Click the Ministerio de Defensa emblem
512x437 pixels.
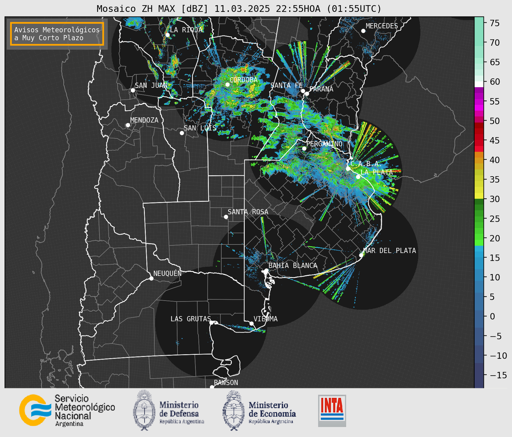click(x=144, y=410)
